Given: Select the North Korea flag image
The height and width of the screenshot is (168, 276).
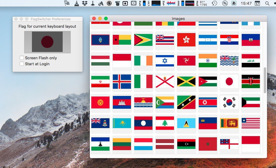Looking at the screenshot, I should 208,102.
